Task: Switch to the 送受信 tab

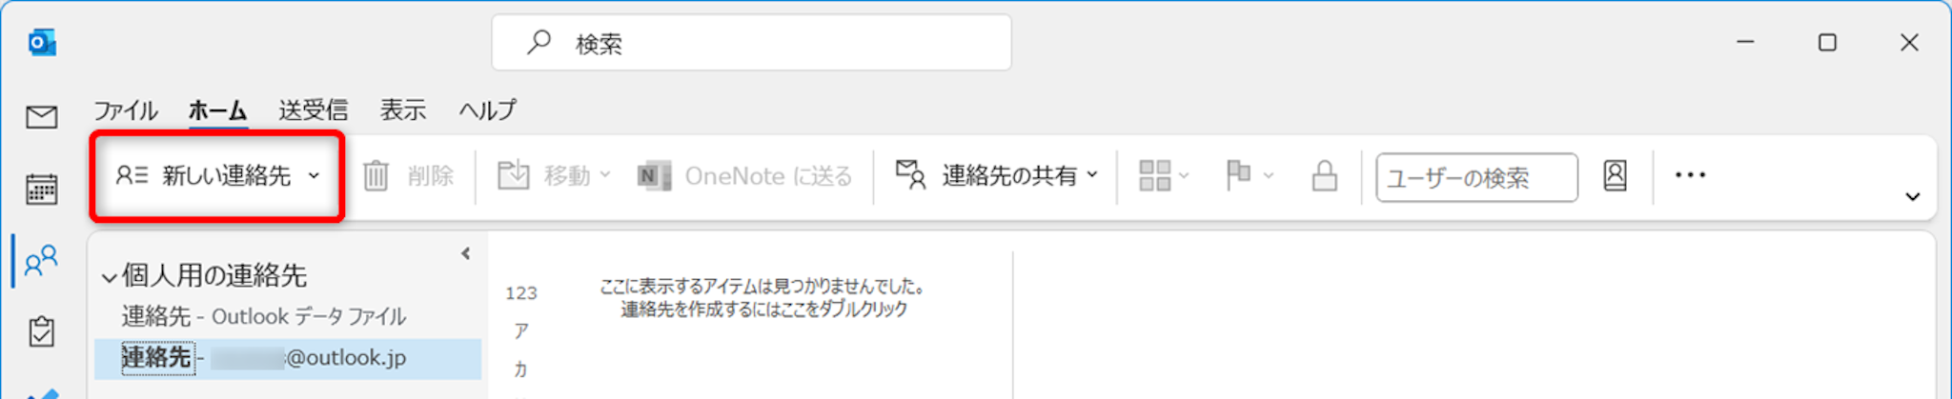Action: coord(313,110)
